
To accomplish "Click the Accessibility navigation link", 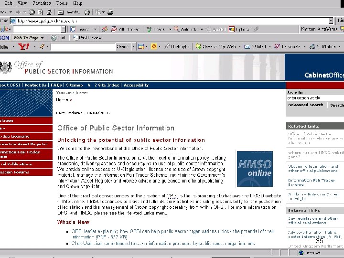I will point(136,85).
